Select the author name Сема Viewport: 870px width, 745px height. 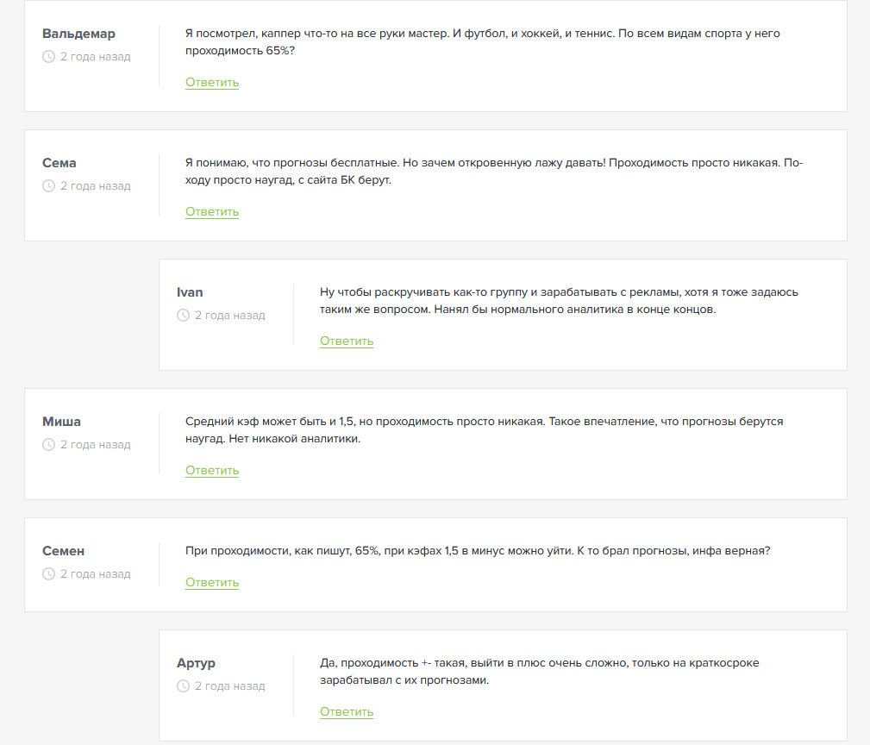(59, 163)
